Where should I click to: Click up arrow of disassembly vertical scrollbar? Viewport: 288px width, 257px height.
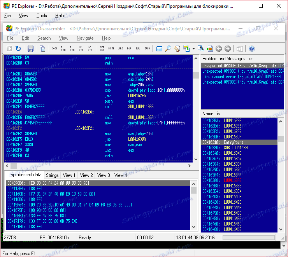(196, 59)
